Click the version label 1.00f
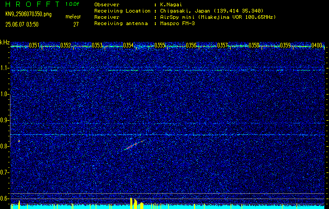Screen dimensions: 329x209 click(72, 4)
